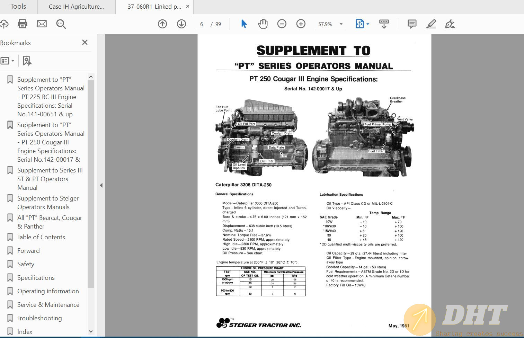Add a comment sticky note
Image resolution: width=524 pixels, height=338 pixels.
tap(412, 24)
